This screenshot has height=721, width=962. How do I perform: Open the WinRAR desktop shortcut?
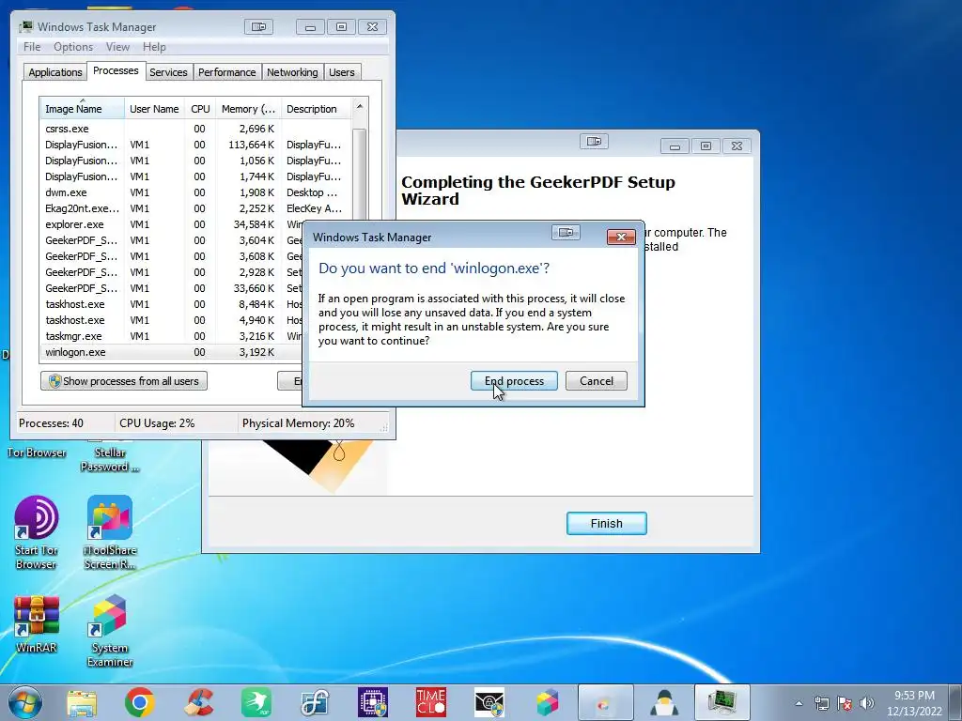click(37, 624)
